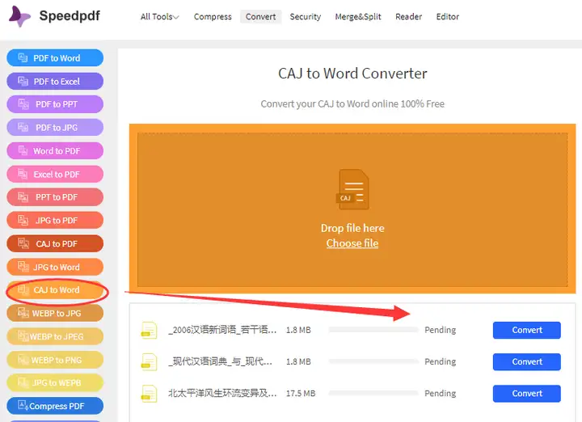The width and height of the screenshot is (582, 422).
Task: Switch to the JPG to PDF tool
Action: click(55, 221)
